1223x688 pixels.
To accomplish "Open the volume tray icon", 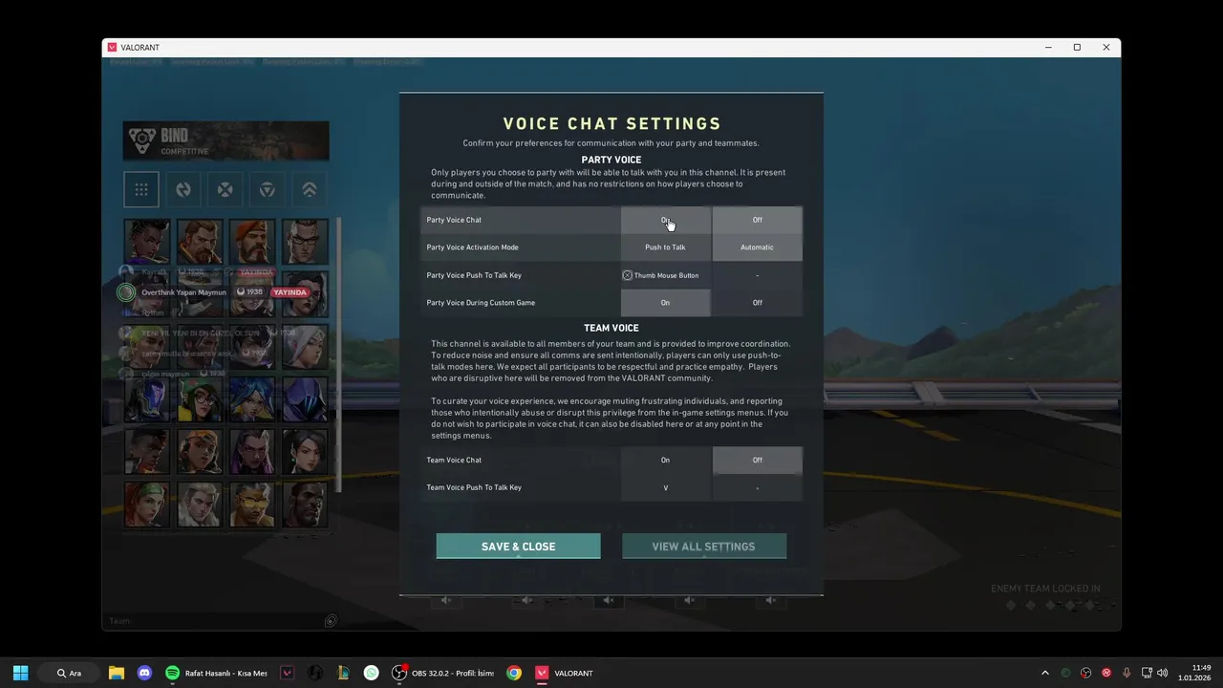I will tap(1163, 673).
